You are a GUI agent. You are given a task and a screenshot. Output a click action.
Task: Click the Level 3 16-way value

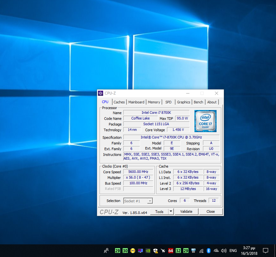(211, 189)
